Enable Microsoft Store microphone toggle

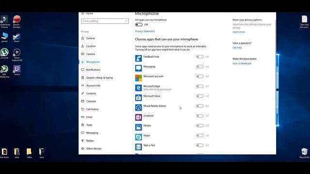(200, 96)
